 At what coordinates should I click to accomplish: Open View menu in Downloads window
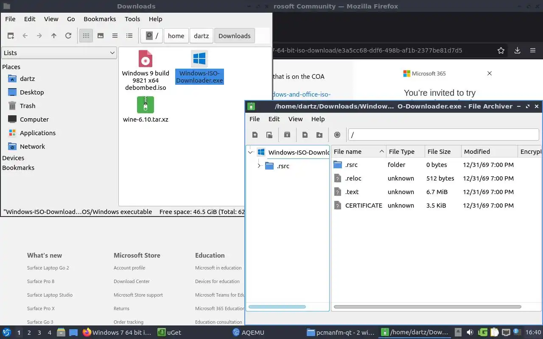coord(51,19)
